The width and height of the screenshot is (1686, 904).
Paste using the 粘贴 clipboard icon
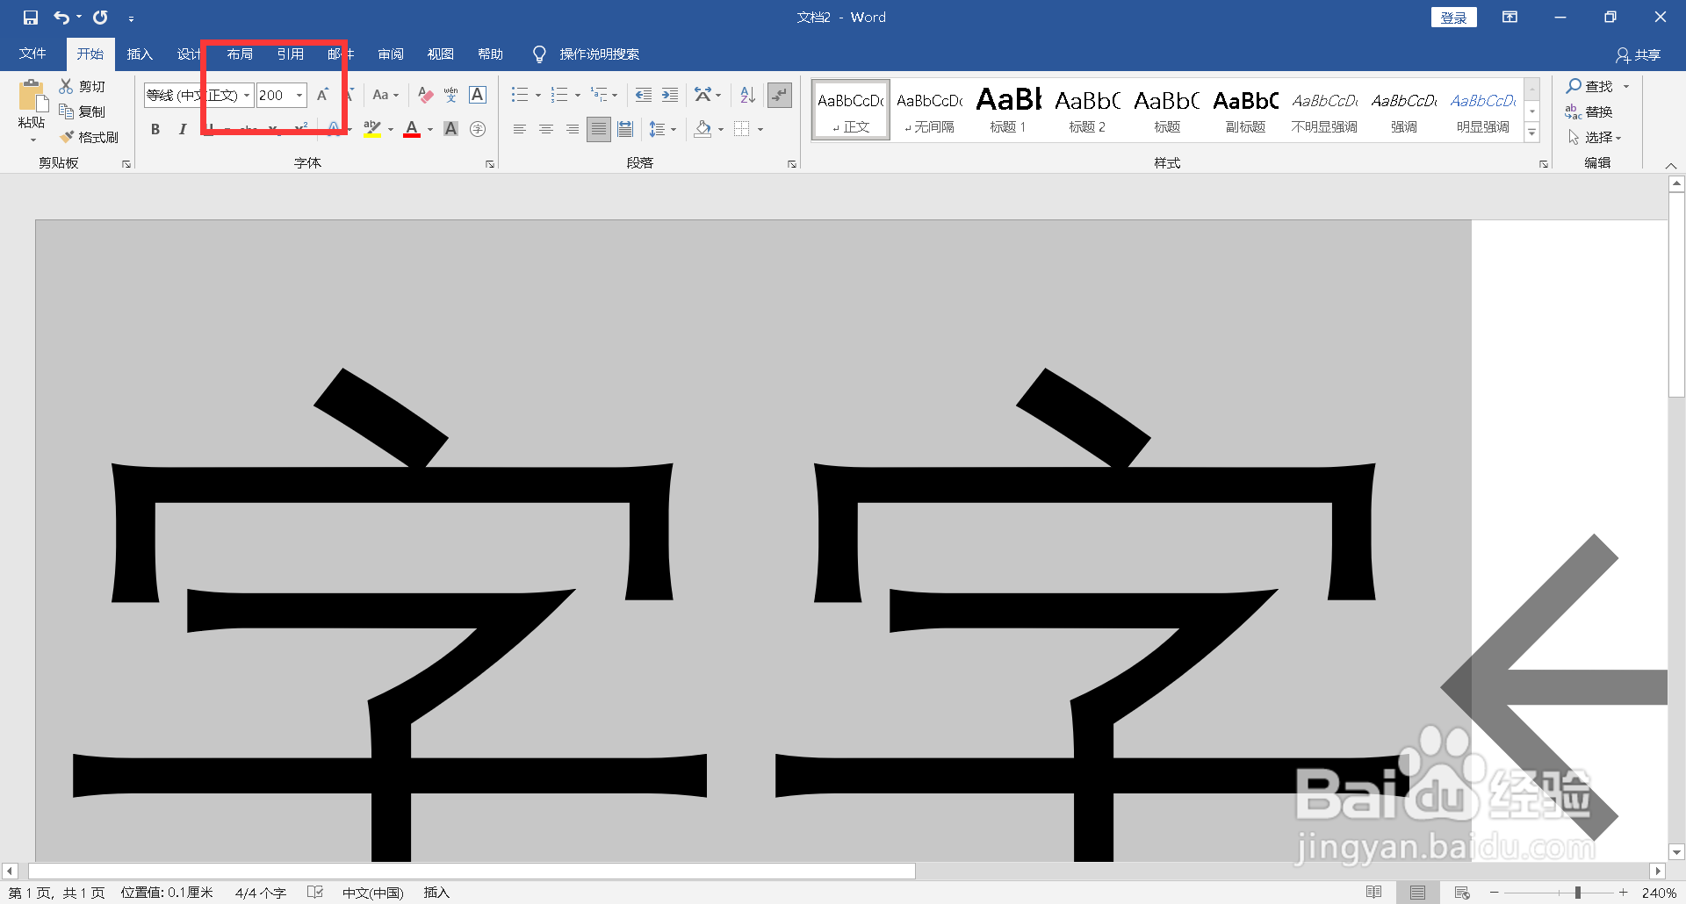pos(32,96)
